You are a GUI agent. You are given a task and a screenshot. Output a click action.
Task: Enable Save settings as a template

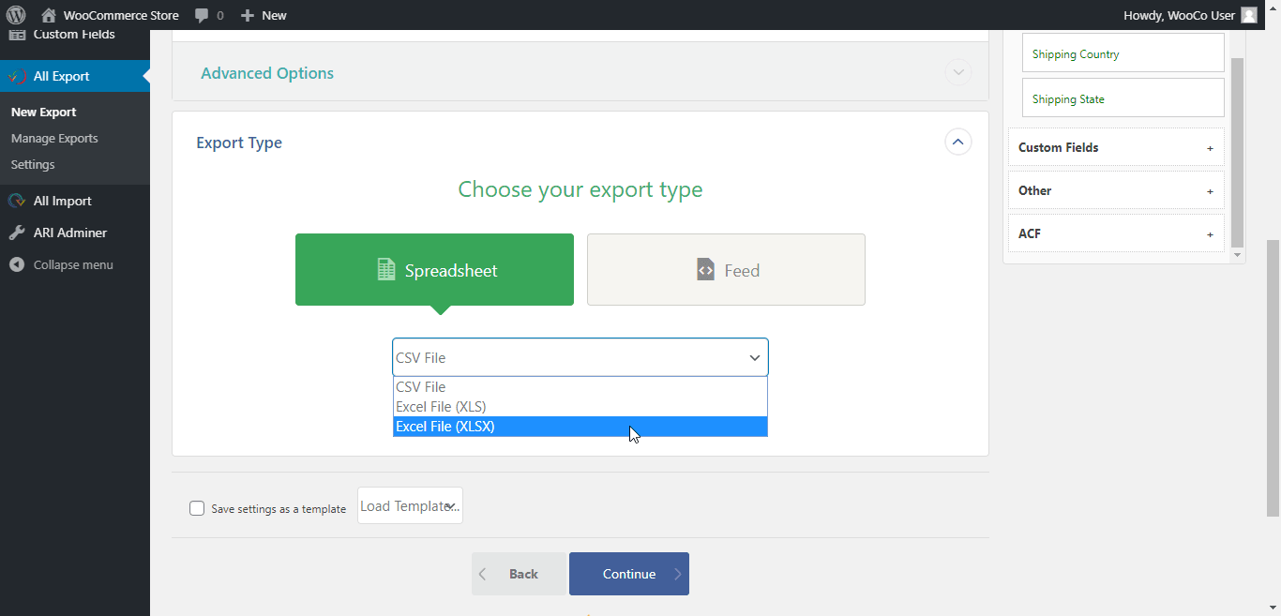click(x=197, y=508)
